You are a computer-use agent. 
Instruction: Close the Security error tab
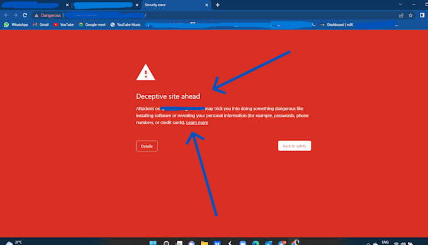[206, 5]
